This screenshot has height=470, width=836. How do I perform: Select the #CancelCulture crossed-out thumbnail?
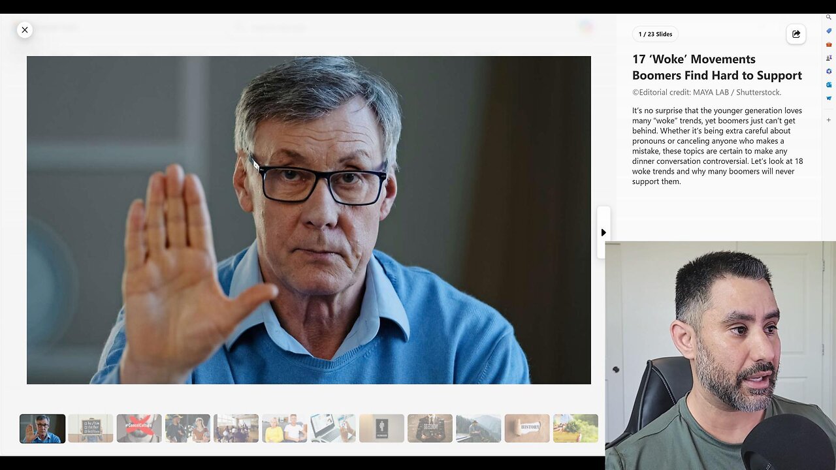tap(139, 429)
